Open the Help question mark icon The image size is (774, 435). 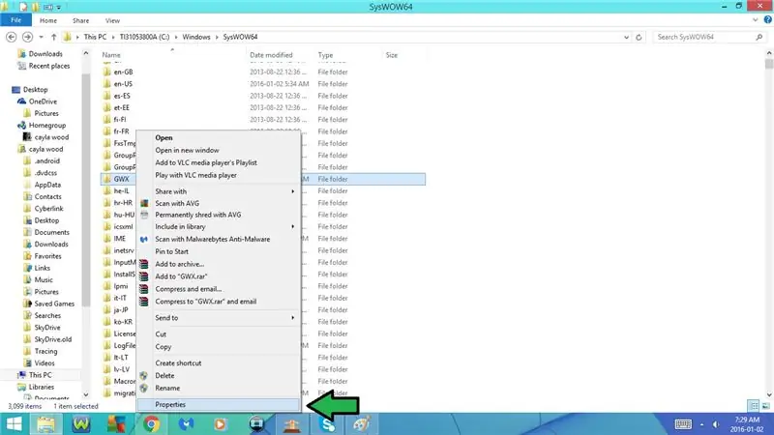[x=767, y=20]
